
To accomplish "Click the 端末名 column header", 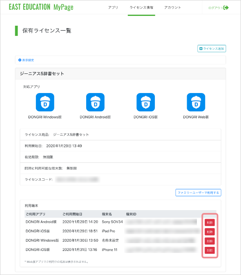I will pos(107,214).
